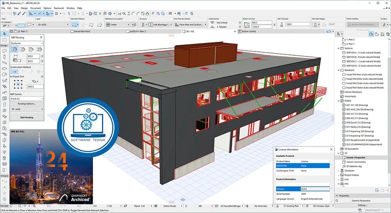Toggle the guide lines button in toolbar
The width and height of the screenshot is (391, 213).
click(x=31, y=14)
